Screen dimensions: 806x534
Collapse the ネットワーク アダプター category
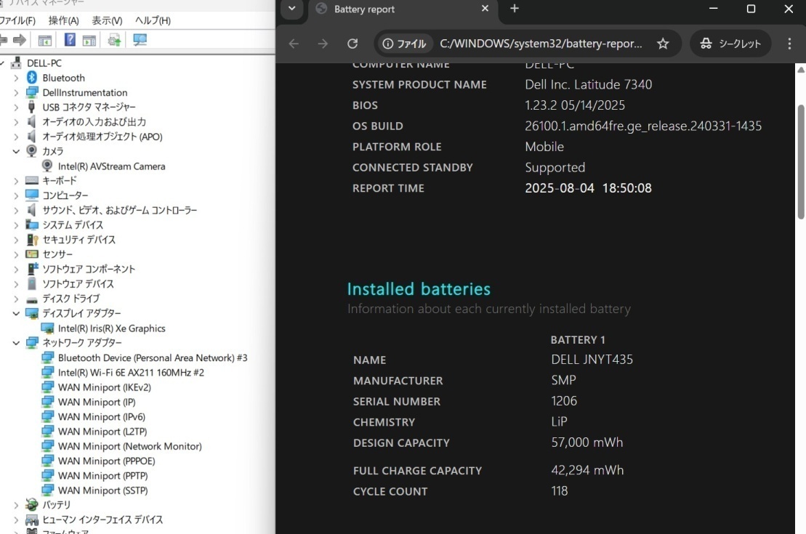tap(16, 342)
